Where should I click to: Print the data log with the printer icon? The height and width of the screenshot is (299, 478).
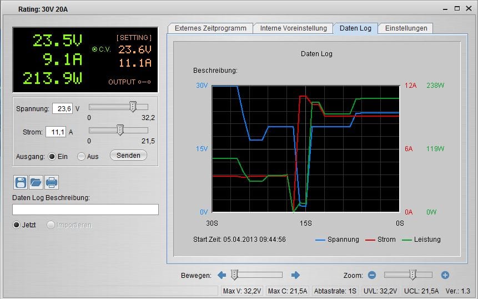point(52,182)
